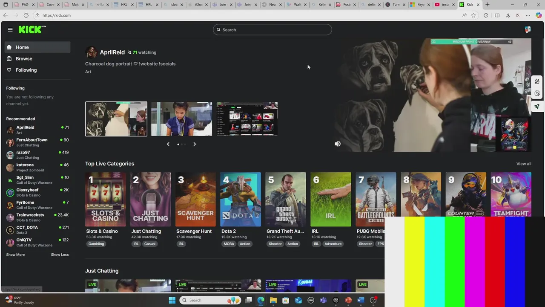Open Classybeef recommended channel

[x=37, y=192]
